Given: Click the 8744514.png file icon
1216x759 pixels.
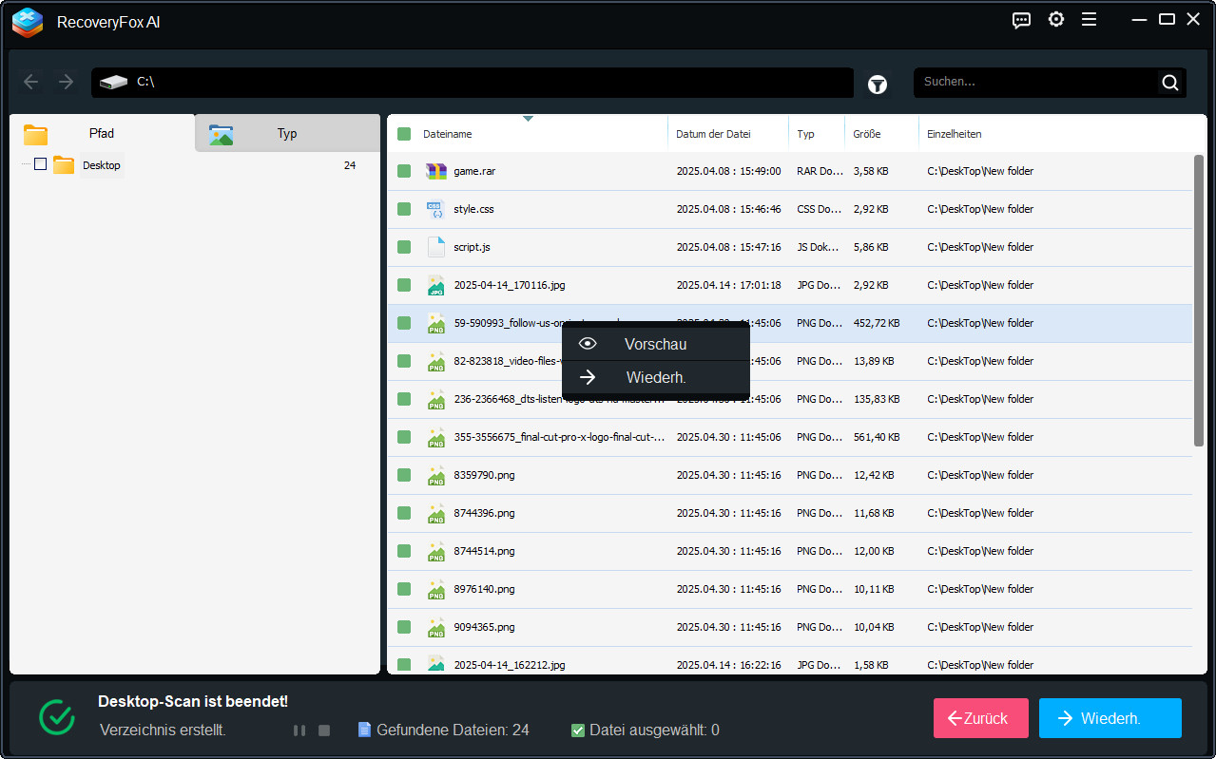Looking at the screenshot, I should tap(435, 551).
